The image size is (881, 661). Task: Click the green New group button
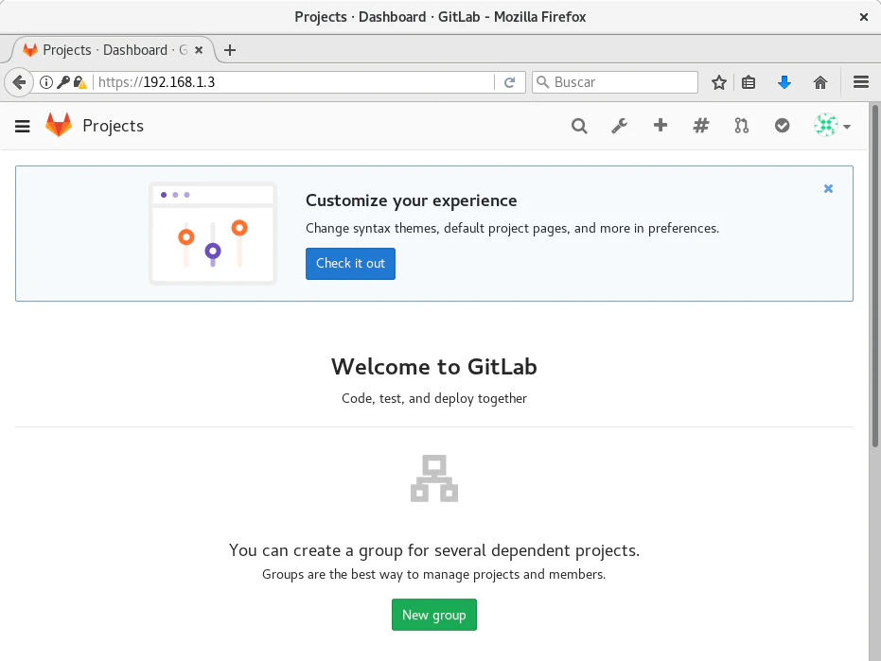tap(434, 615)
